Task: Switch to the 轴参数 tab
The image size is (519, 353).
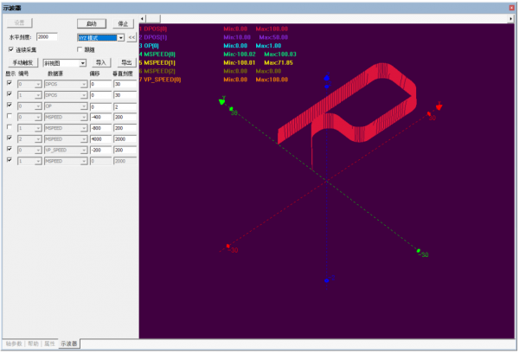Action: click(x=14, y=344)
